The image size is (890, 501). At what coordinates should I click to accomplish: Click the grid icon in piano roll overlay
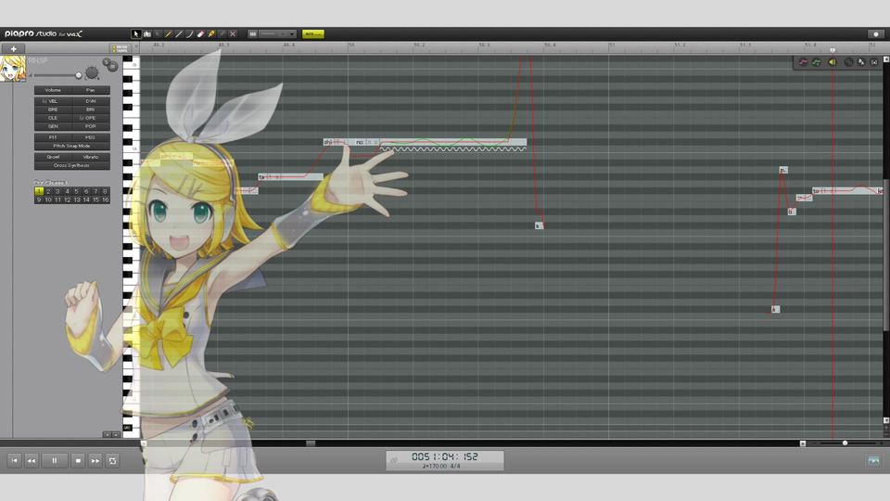click(848, 62)
